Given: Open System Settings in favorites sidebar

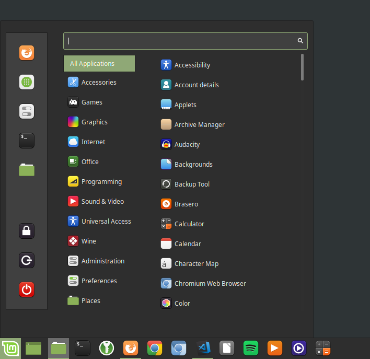Looking at the screenshot, I should [27, 111].
